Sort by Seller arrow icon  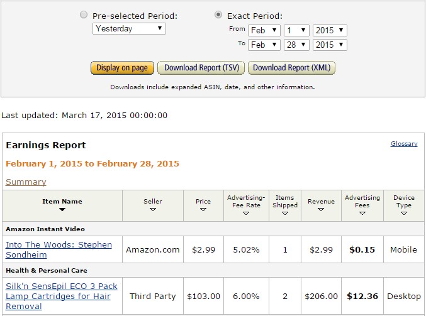[x=153, y=209]
